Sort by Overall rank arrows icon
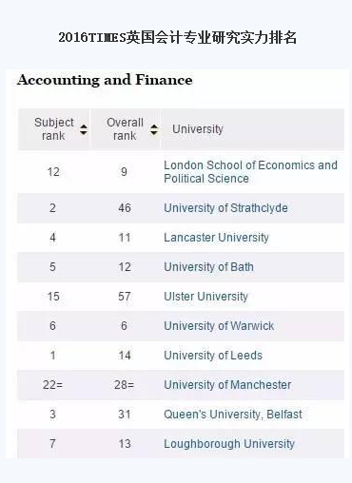The height and width of the screenshot is (483, 352). click(x=154, y=129)
